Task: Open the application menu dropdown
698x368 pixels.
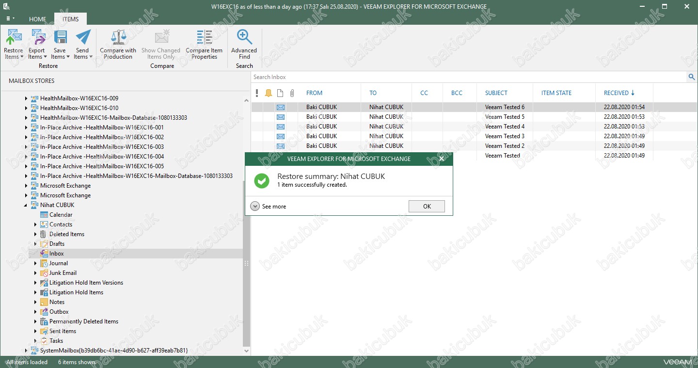Action: 10,18
